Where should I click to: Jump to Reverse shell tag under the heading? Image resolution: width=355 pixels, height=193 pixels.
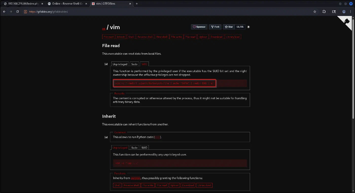[145, 37]
